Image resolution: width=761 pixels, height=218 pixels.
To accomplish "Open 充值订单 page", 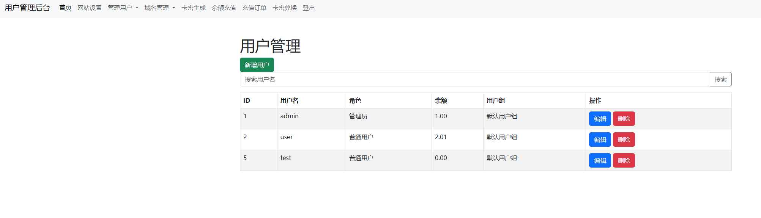I will [x=254, y=8].
